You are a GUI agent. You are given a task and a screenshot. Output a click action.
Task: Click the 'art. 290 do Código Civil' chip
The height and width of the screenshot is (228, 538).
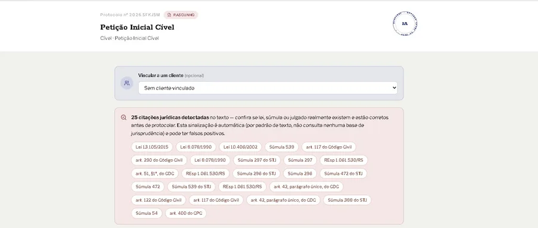point(159,160)
